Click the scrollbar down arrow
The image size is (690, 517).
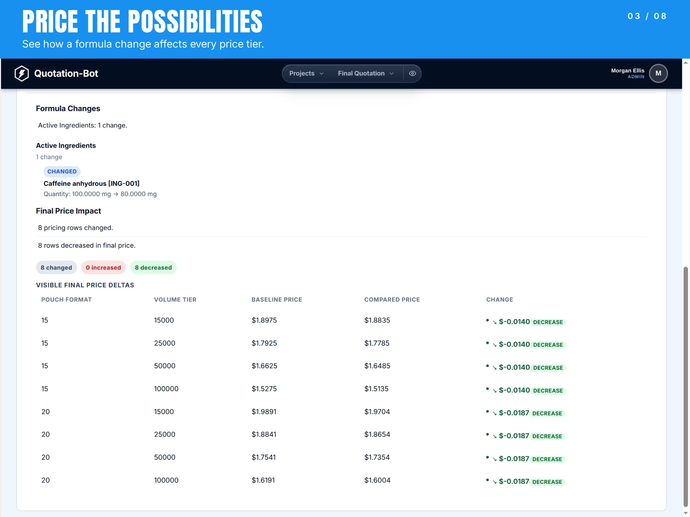pos(686,513)
